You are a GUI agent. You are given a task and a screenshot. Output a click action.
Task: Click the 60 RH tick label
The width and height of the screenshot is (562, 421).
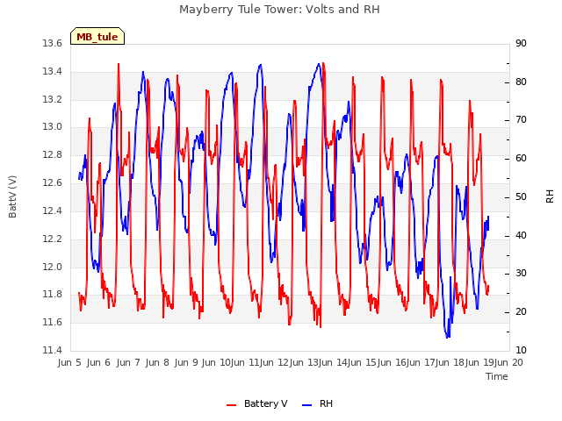(x=521, y=158)
